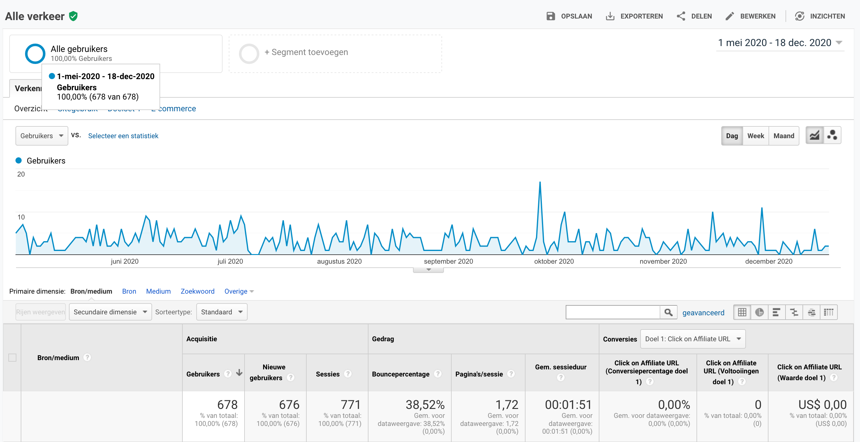Click the OPSLAAN label
Screen dimensions: 860x442
[x=576, y=16]
